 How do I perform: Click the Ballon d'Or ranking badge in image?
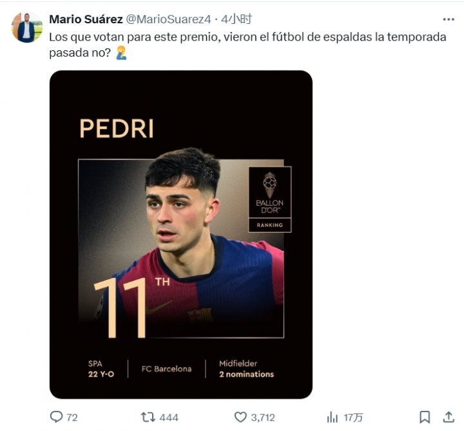coord(269,199)
